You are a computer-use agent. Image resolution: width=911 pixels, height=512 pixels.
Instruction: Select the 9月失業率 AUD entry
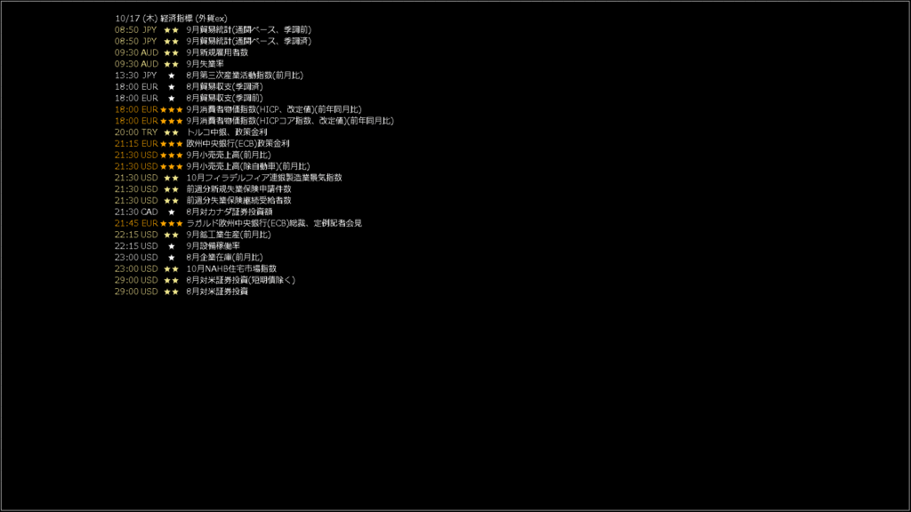coord(206,64)
